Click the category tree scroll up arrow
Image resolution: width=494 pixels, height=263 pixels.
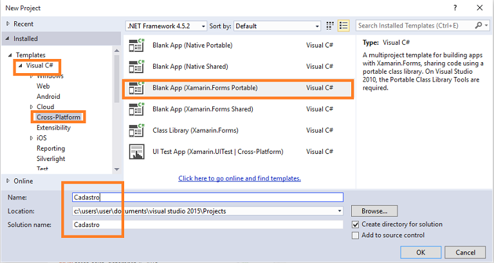coord(117,51)
